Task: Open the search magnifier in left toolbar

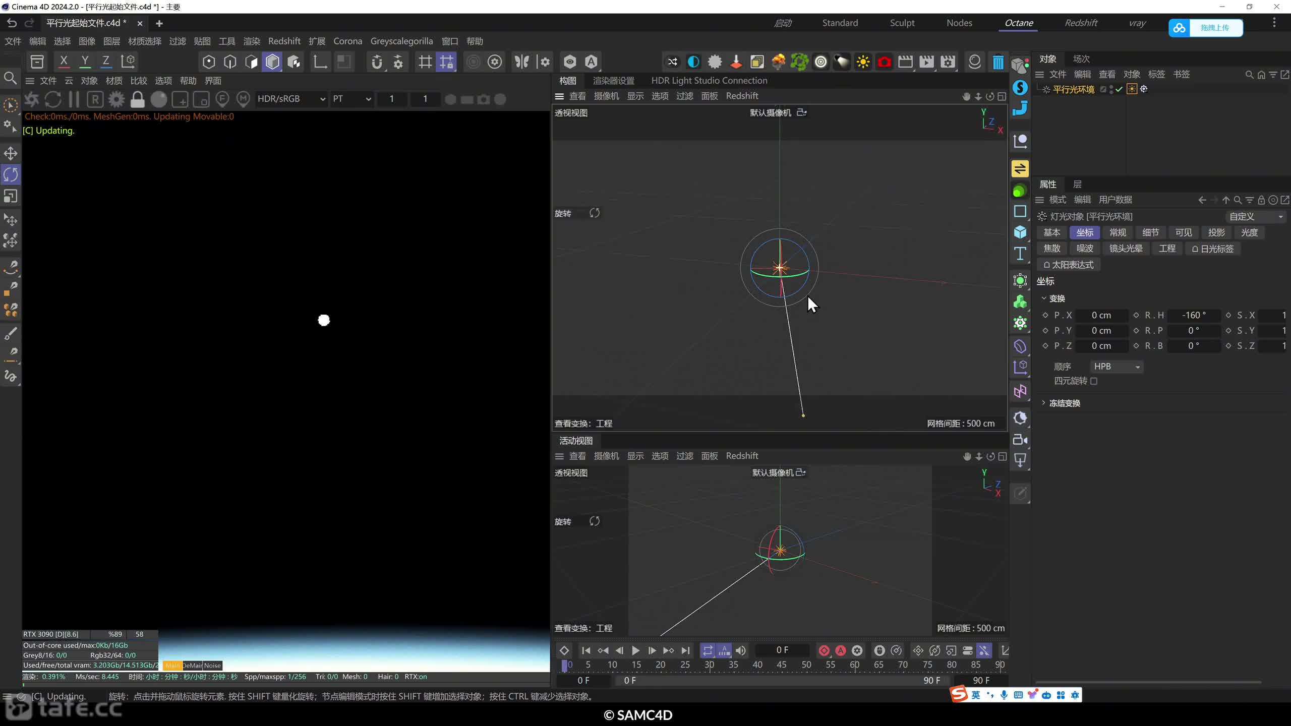Action: [10, 78]
